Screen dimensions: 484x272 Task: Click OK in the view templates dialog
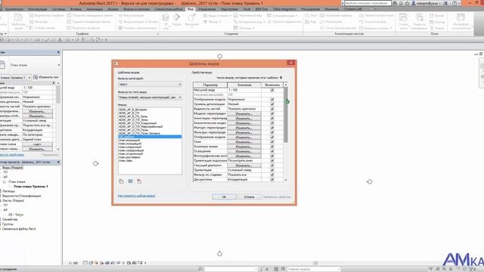tap(224, 196)
